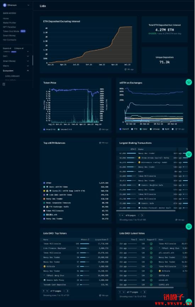Open Smart Money in Quick Access list
The image size is (195, 307).
point(9,35)
